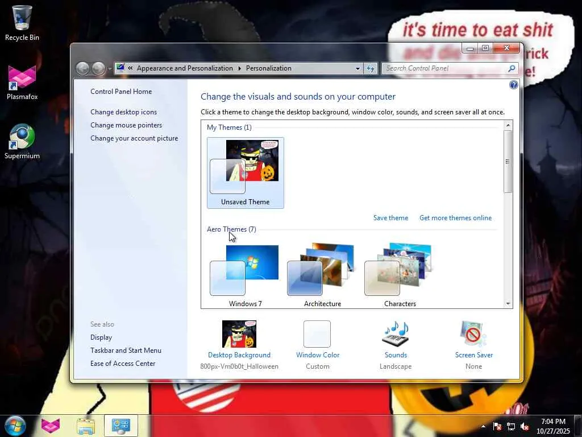Click Get more themes online link
The width and height of the screenshot is (582, 437).
[455, 218]
